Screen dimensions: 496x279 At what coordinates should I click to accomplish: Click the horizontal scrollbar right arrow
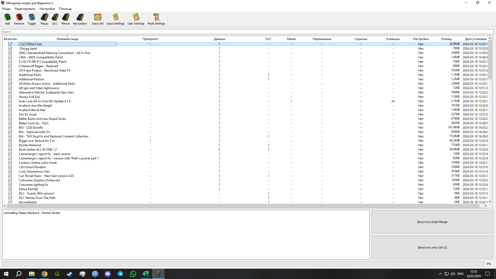pos(486,206)
